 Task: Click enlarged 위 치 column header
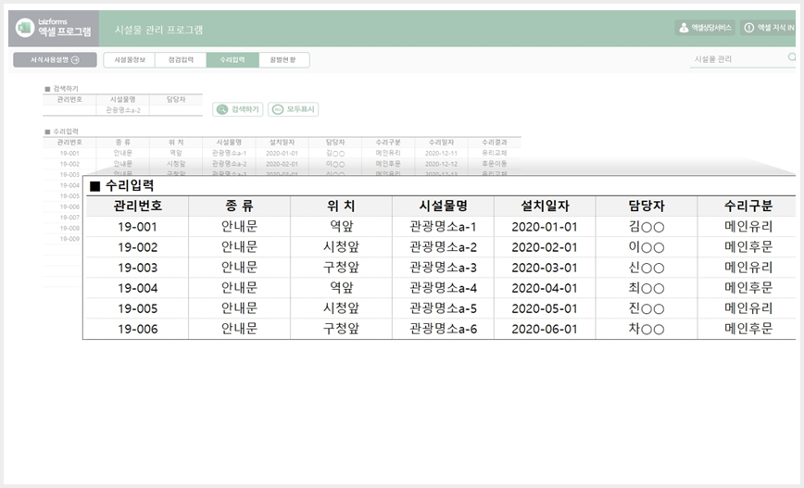341,206
